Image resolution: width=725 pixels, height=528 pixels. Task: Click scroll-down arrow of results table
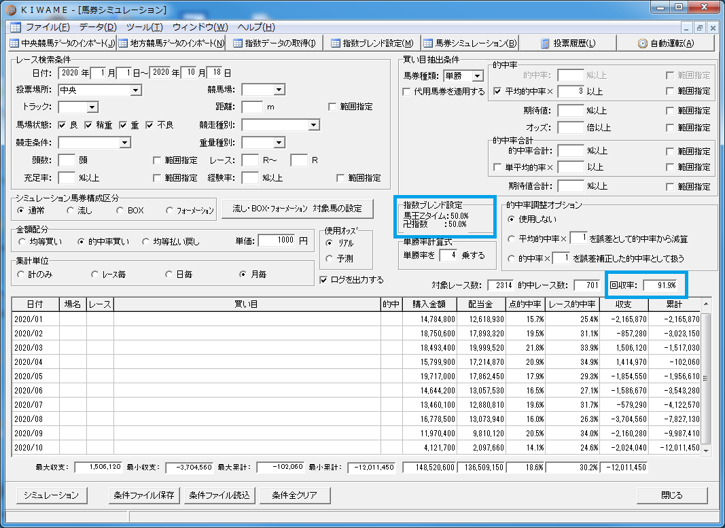pos(705,451)
